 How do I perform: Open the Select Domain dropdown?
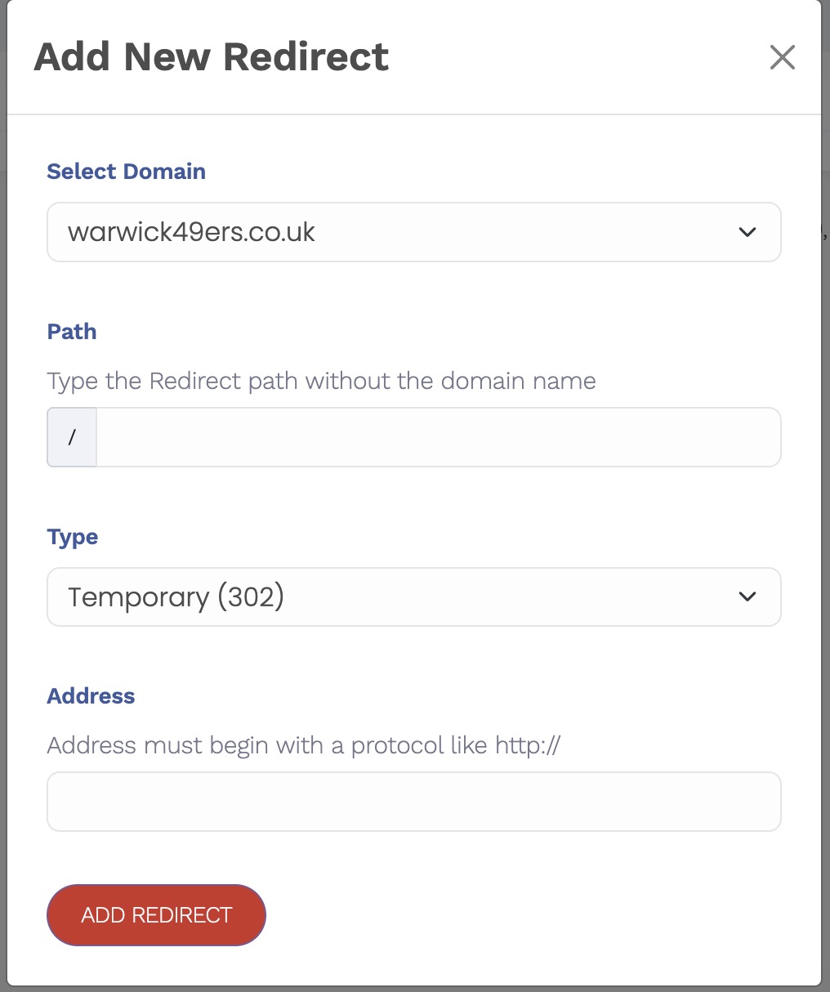(413, 232)
